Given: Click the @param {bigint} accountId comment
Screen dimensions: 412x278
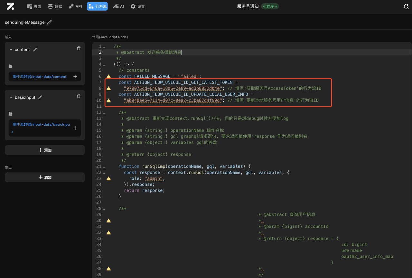Looking at the screenshot, I should (296, 226).
